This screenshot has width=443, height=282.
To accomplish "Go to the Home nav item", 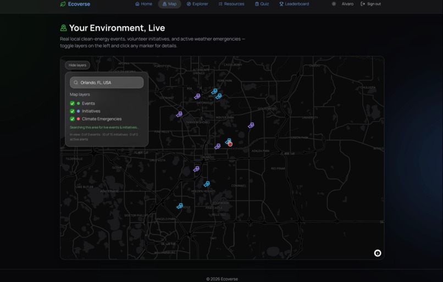I will coord(144,4).
